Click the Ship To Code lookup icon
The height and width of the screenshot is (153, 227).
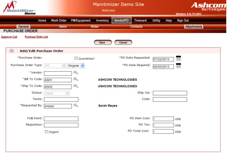76,86
